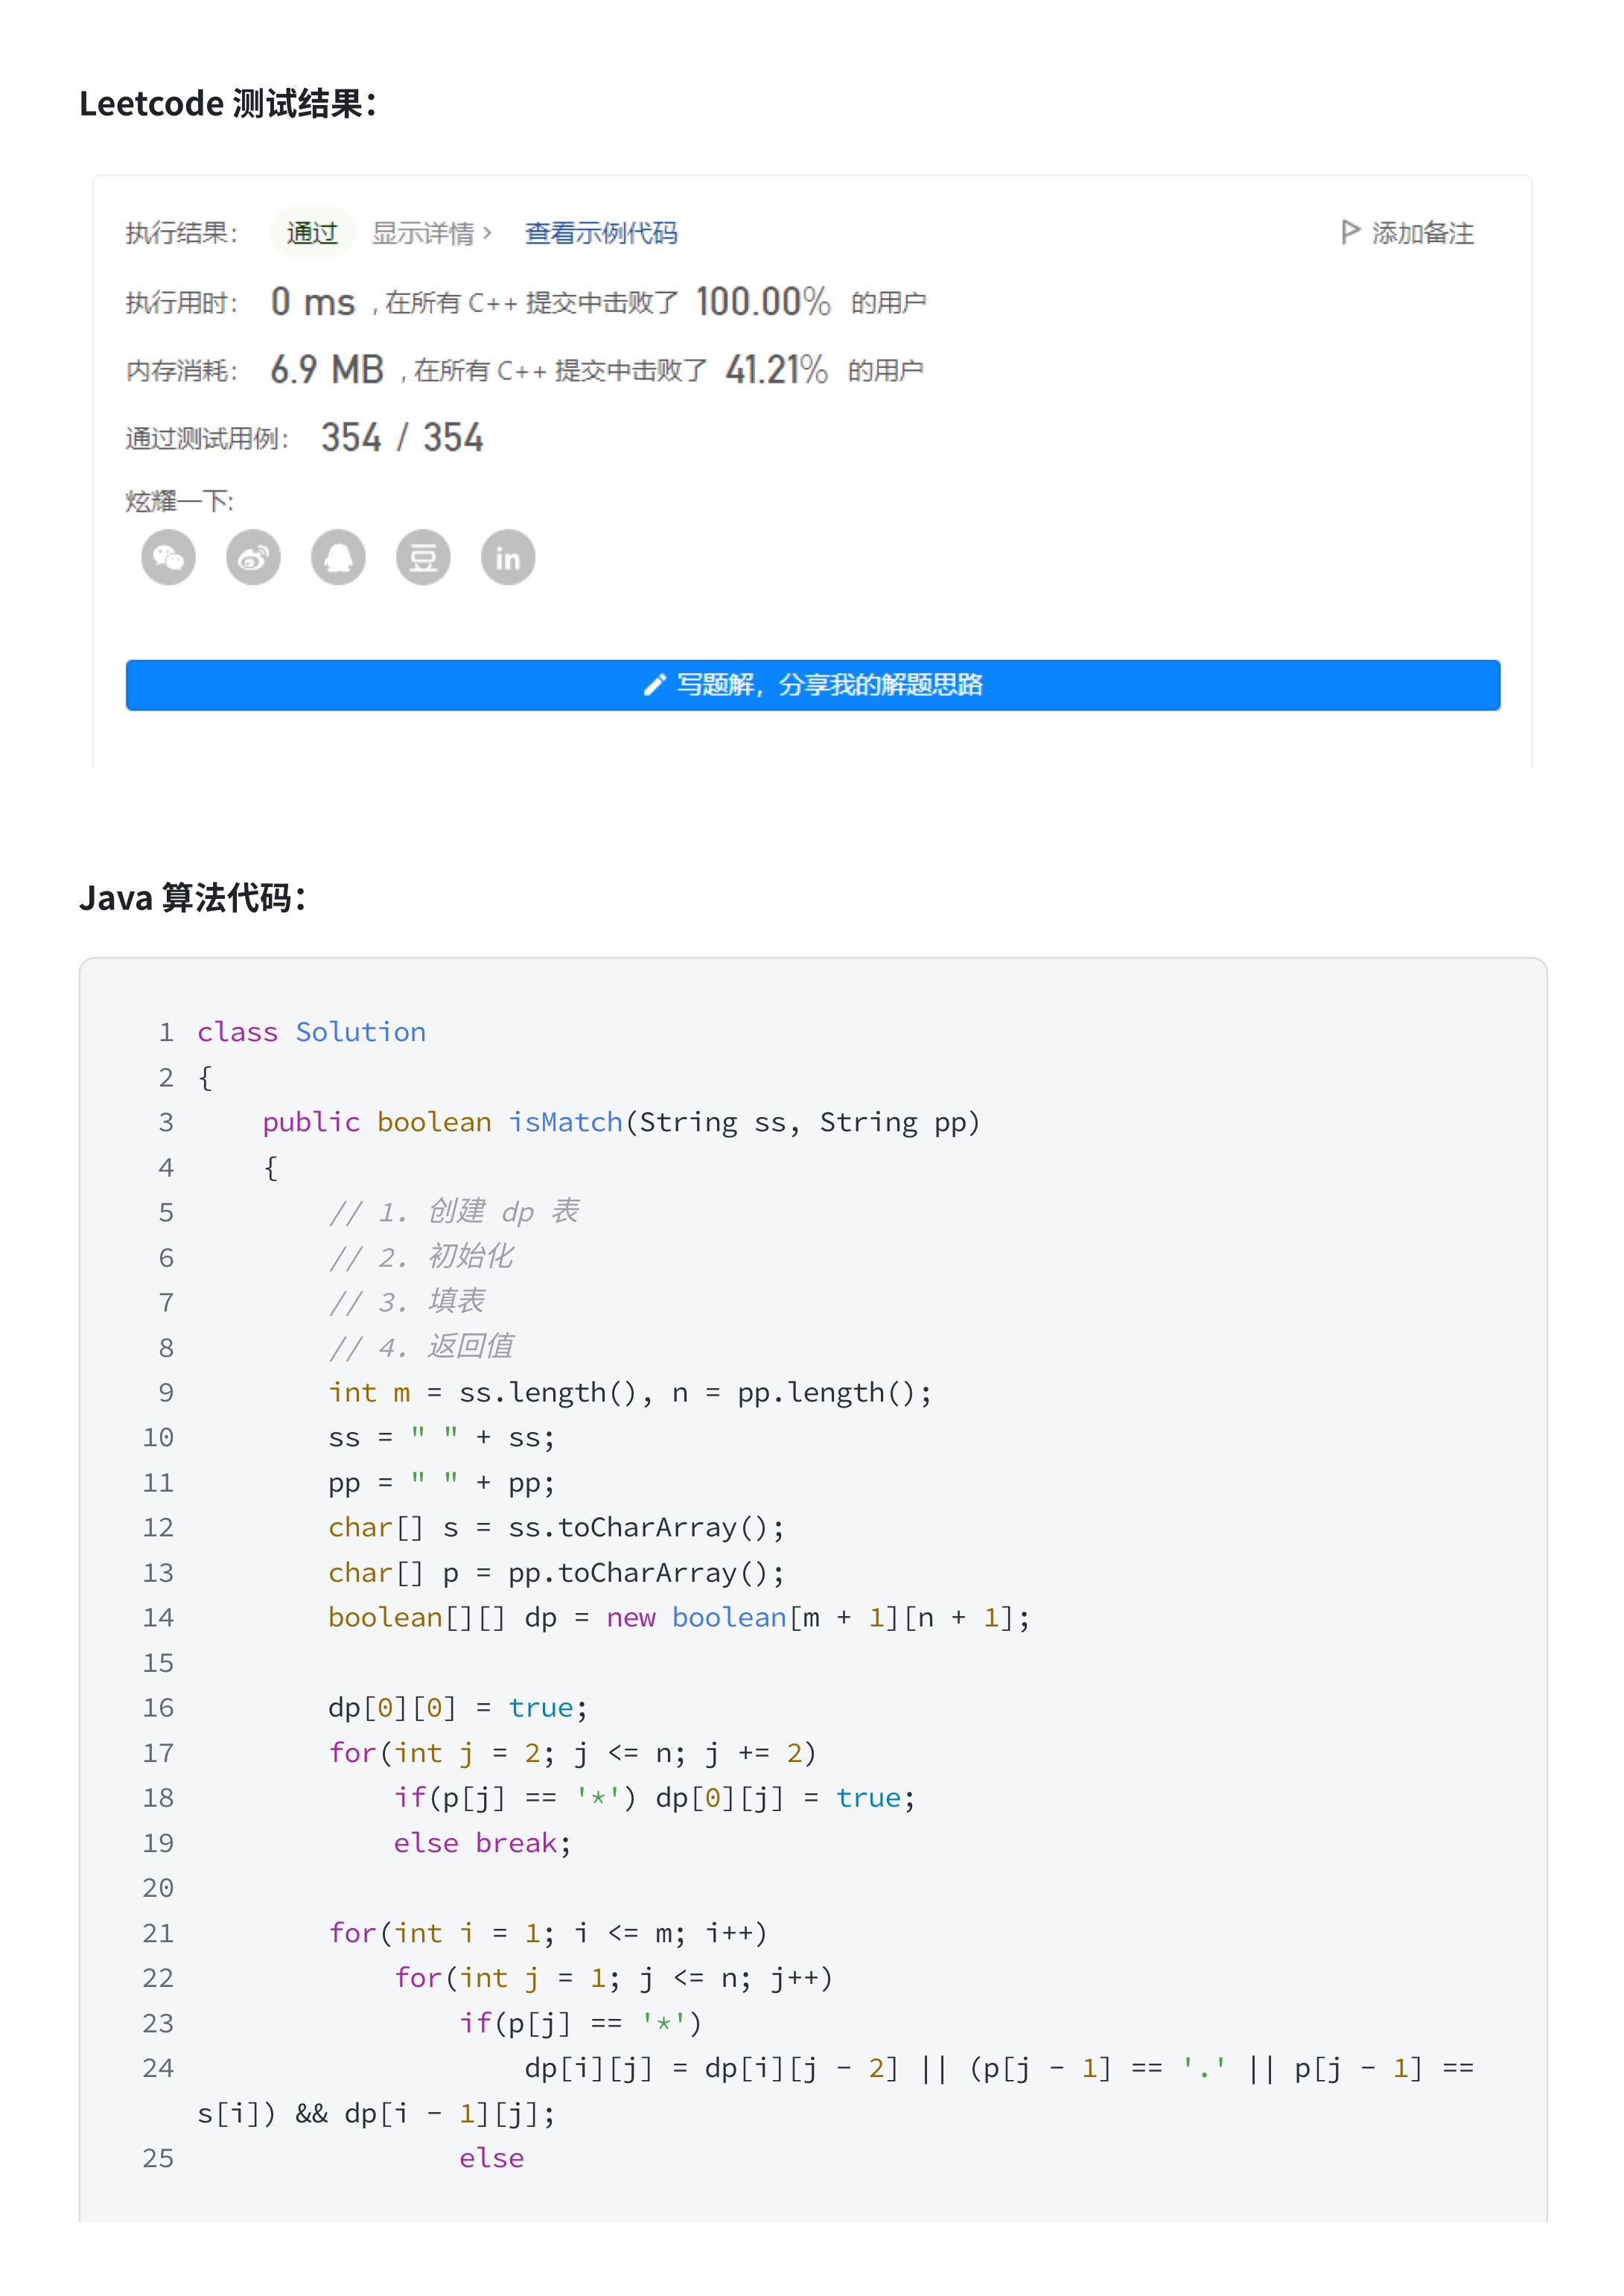Click the 354 / 354 test case count
Viewport: 1624px width, 2296px height.
tap(402, 438)
